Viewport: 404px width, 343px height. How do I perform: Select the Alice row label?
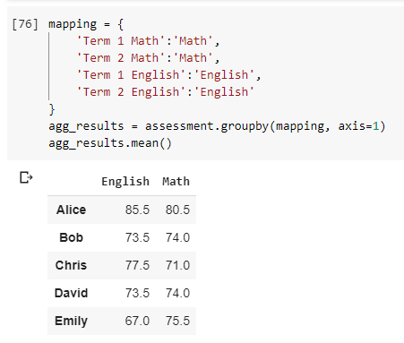pyautogui.click(x=71, y=210)
